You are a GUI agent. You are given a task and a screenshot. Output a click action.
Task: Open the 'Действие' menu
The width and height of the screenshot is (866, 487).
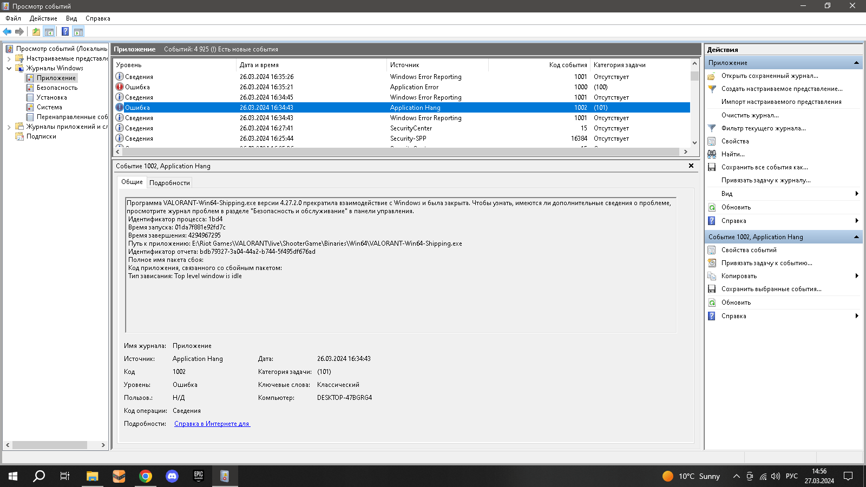tap(43, 18)
